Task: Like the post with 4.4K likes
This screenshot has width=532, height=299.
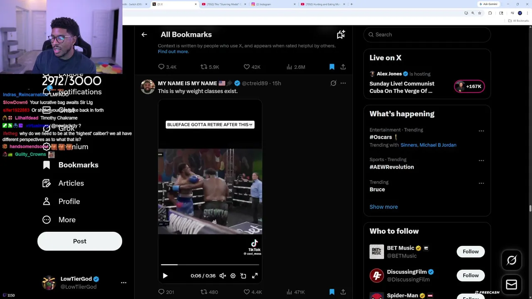Action: [x=253, y=292]
